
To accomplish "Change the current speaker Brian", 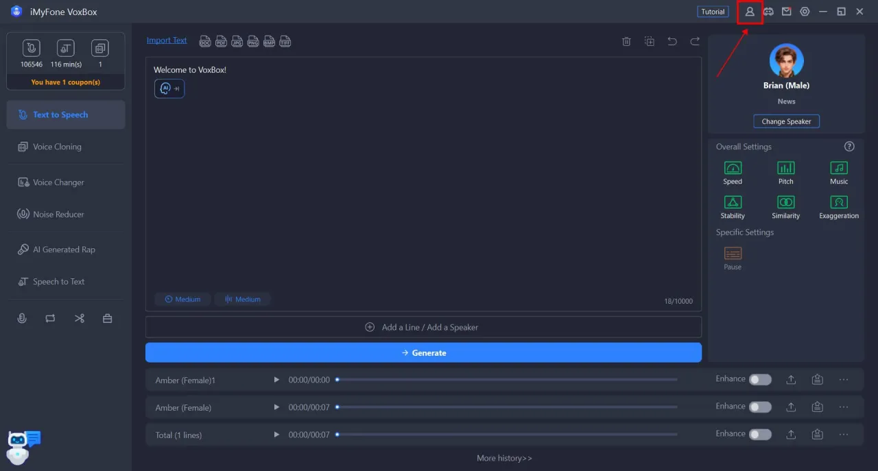I will pyautogui.click(x=786, y=121).
